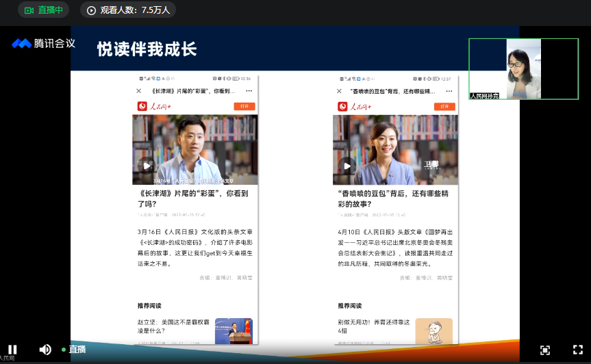Click the right phone status bar time 12:37

click(446, 79)
